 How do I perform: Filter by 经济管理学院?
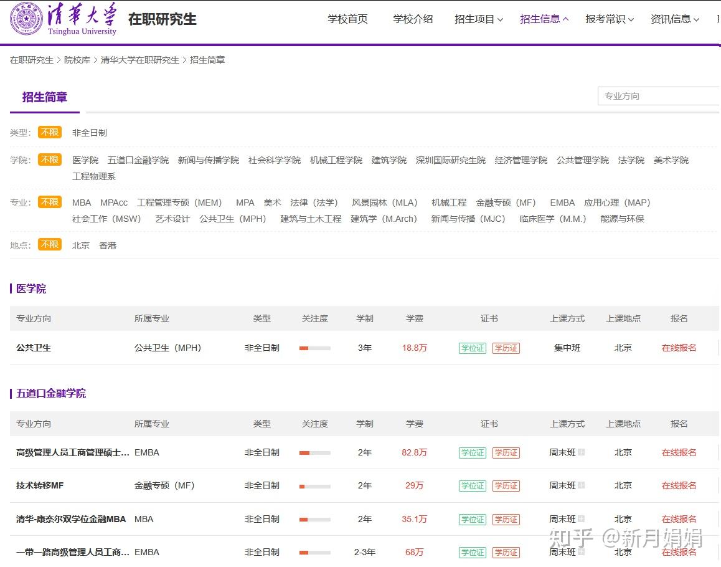click(x=521, y=160)
